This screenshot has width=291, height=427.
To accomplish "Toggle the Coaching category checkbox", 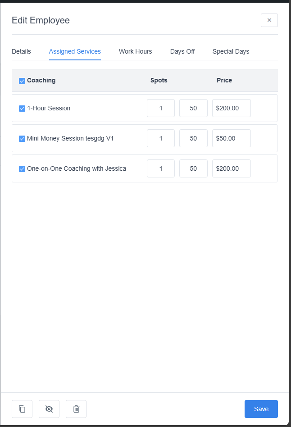I will pyautogui.click(x=22, y=81).
